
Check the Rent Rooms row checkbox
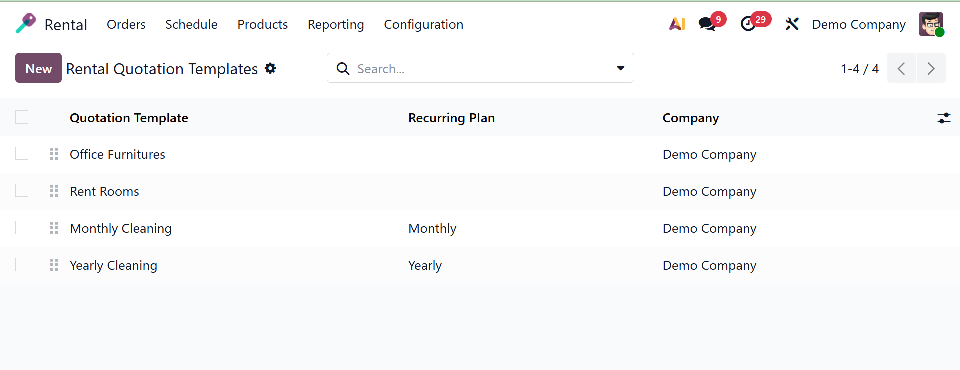click(x=22, y=191)
